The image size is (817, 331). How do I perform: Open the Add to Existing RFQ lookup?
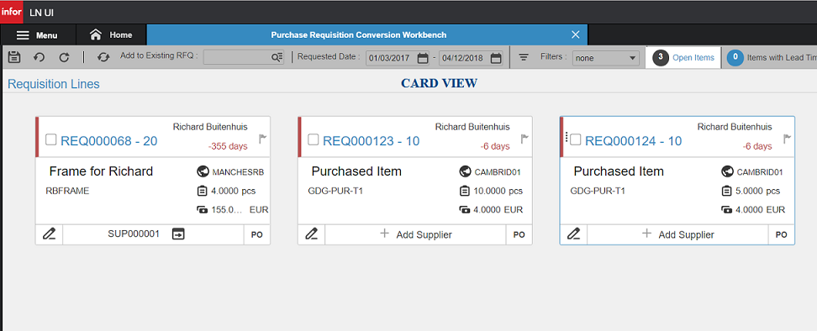pyautogui.click(x=277, y=58)
